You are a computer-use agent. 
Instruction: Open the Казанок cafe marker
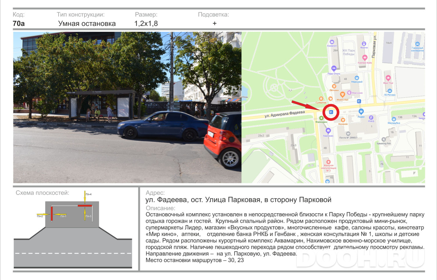[343, 119]
